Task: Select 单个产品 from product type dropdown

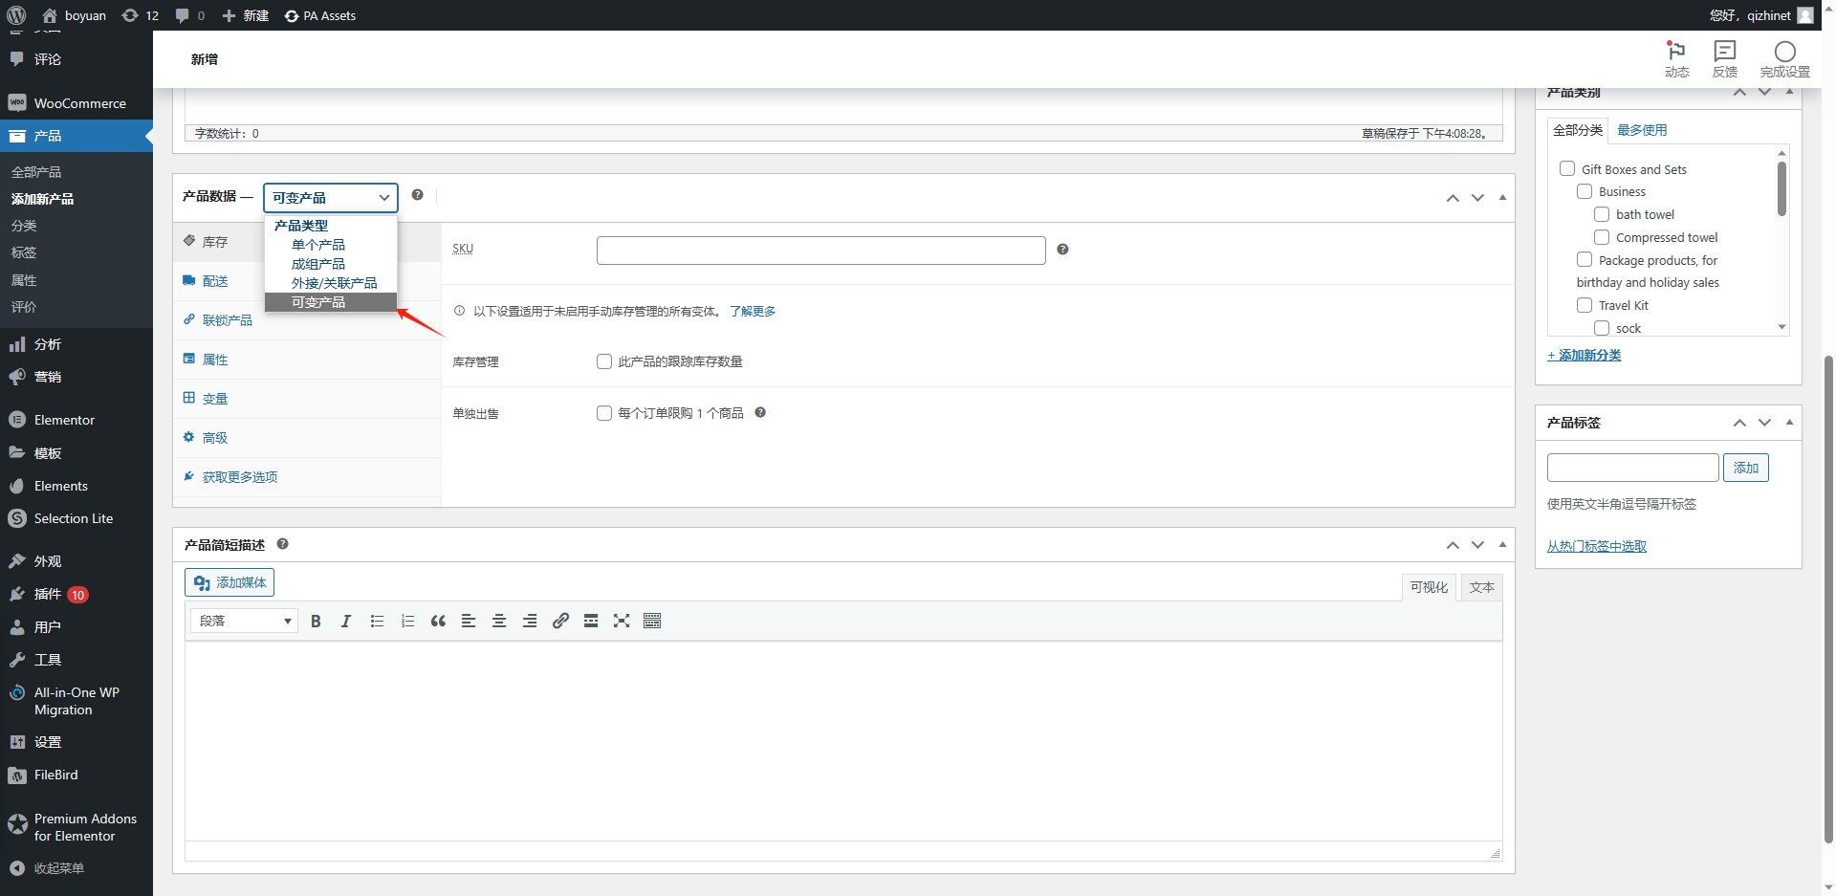Action: coord(318,245)
